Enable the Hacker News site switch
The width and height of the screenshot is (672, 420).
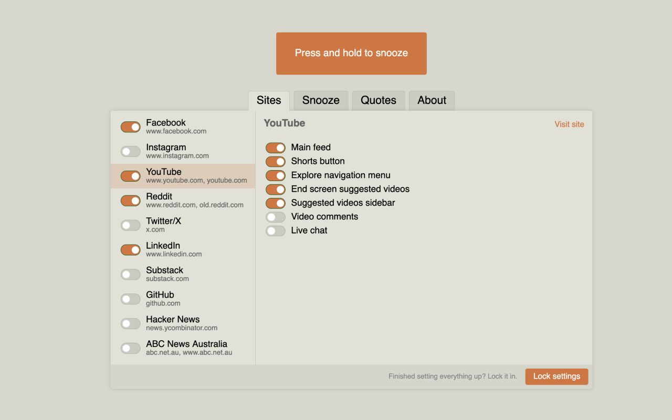131,323
